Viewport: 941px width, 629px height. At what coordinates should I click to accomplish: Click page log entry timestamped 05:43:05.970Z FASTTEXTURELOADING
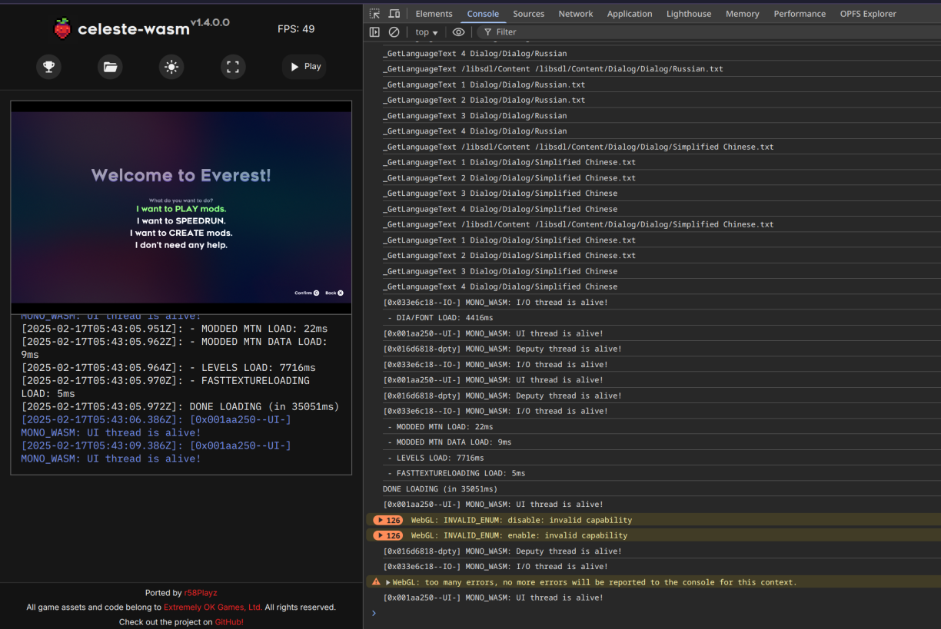[x=165, y=387]
